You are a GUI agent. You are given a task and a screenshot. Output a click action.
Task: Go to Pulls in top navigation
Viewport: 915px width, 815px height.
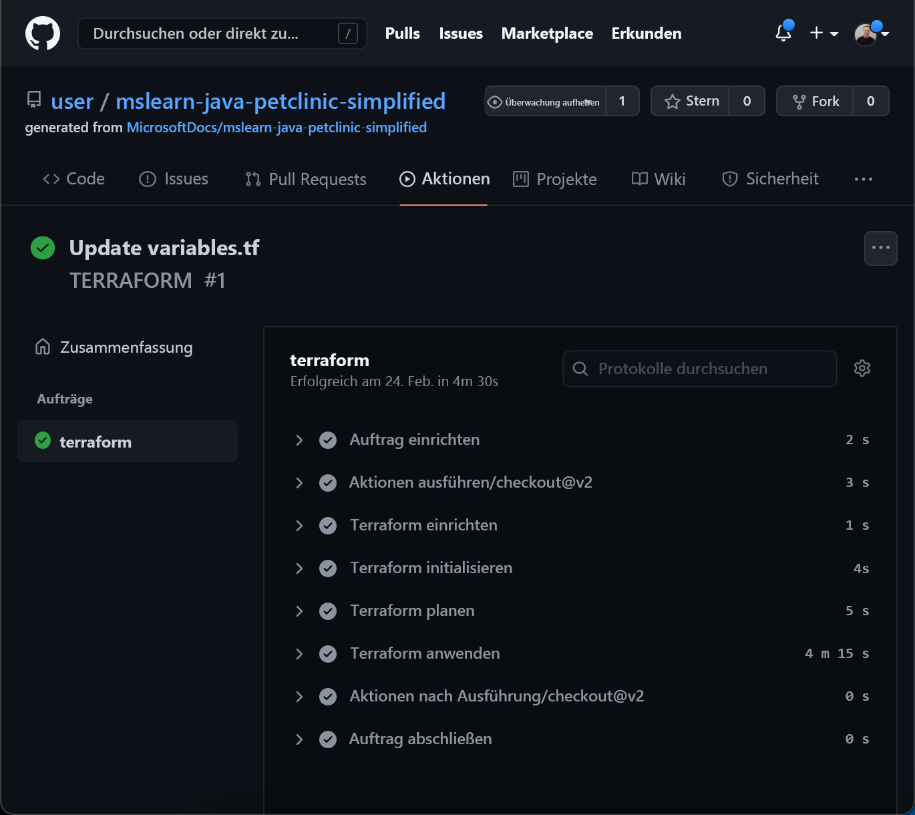coord(403,33)
